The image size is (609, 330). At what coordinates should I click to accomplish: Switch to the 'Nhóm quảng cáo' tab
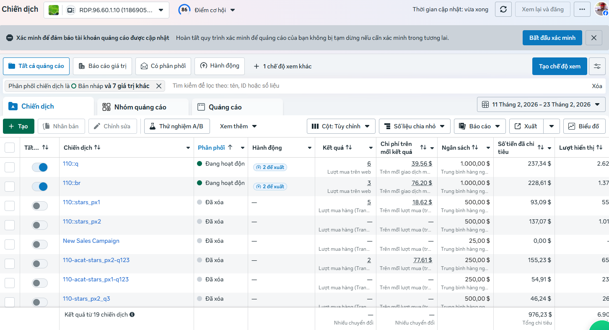coord(143,107)
